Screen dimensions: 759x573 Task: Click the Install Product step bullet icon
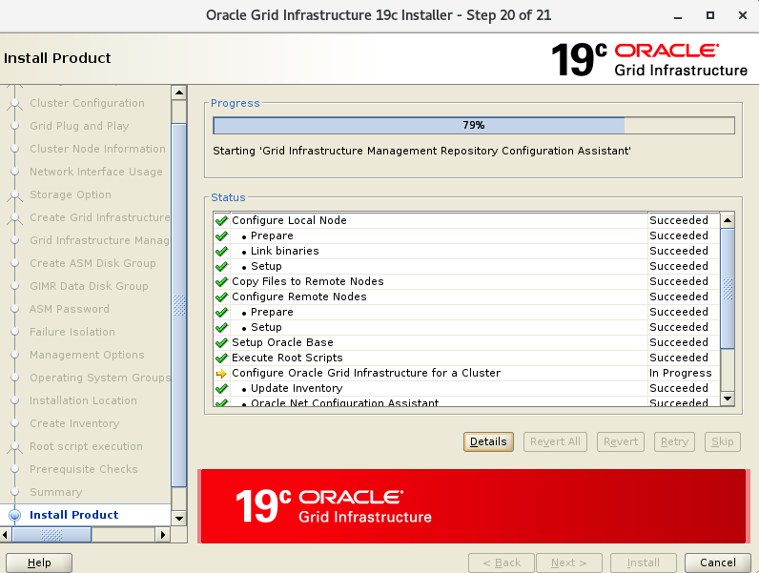[14, 515]
